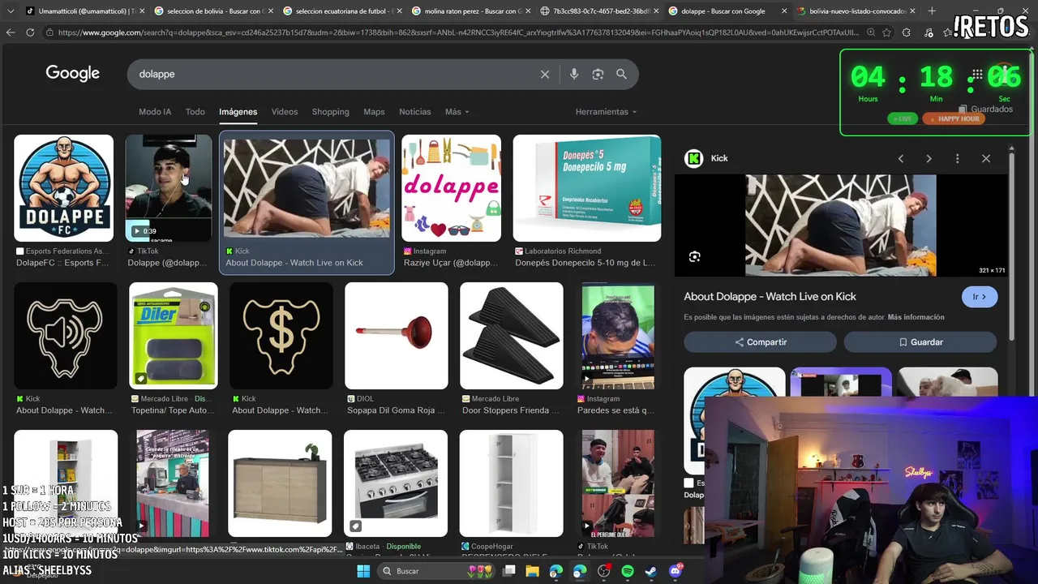Switch to the Videos tab
The width and height of the screenshot is (1038, 584).
coord(285,112)
